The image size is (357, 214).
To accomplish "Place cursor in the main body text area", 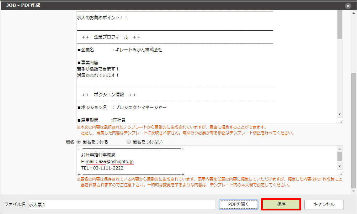I will [x=178, y=71].
